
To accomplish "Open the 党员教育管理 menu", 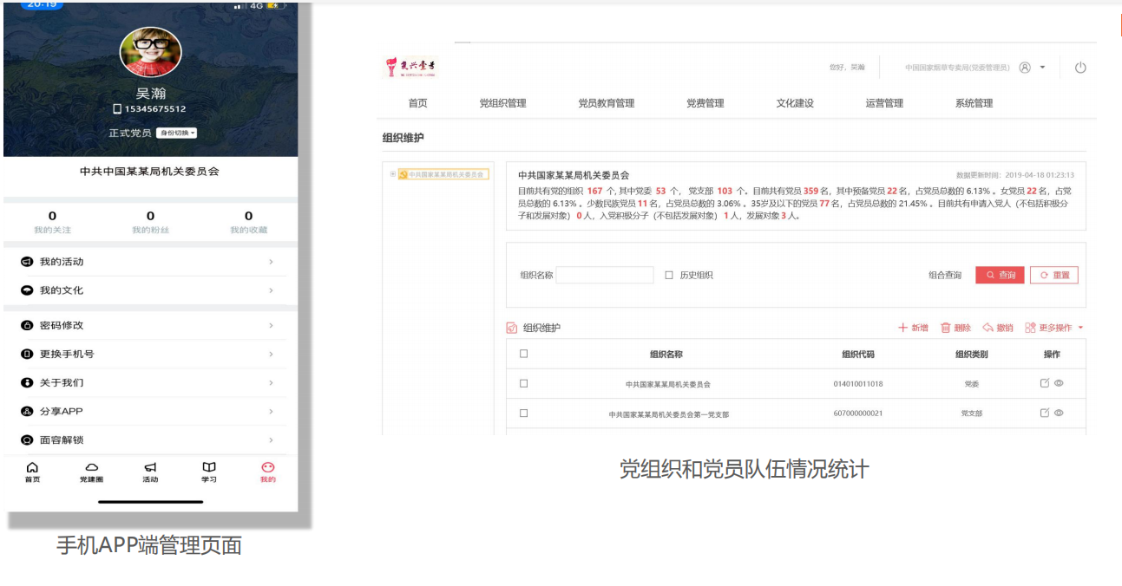I will pos(607,103).
